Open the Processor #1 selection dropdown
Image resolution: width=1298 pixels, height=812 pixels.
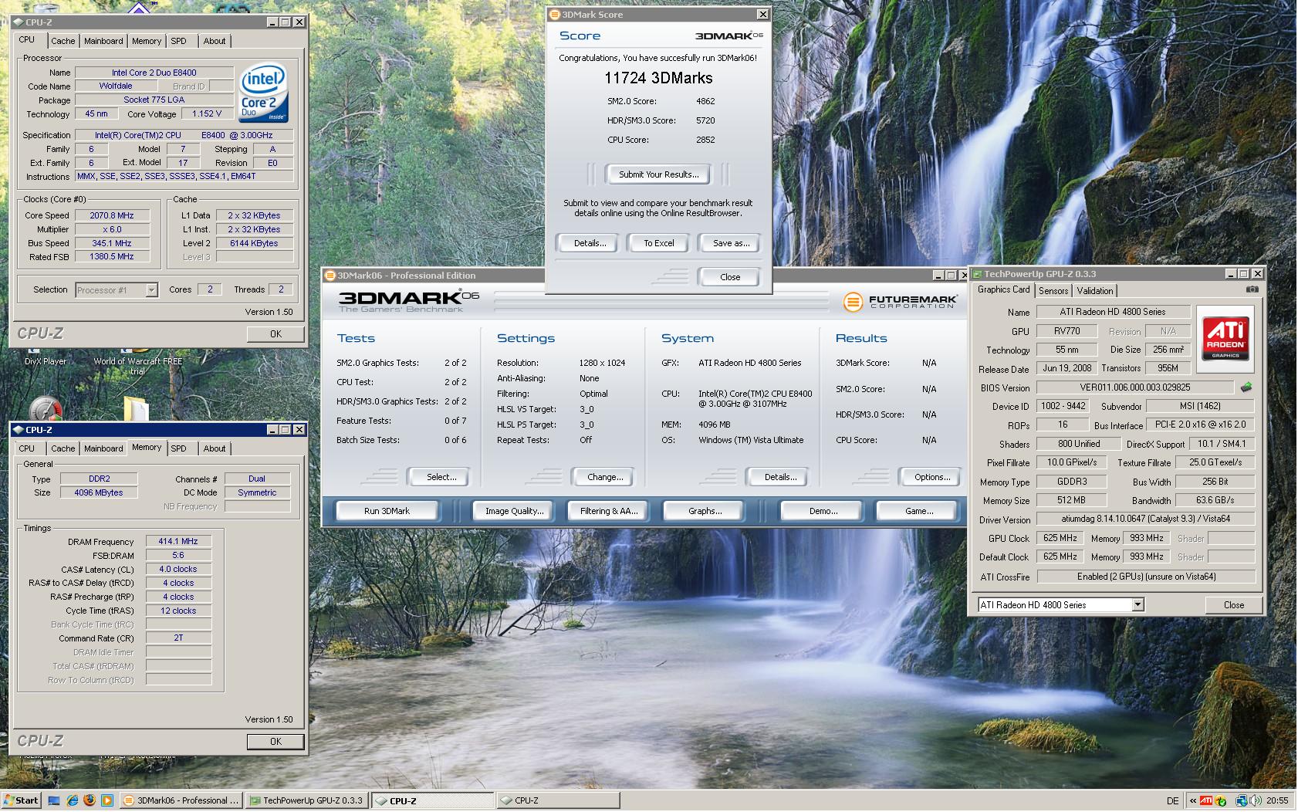point(117,290)
